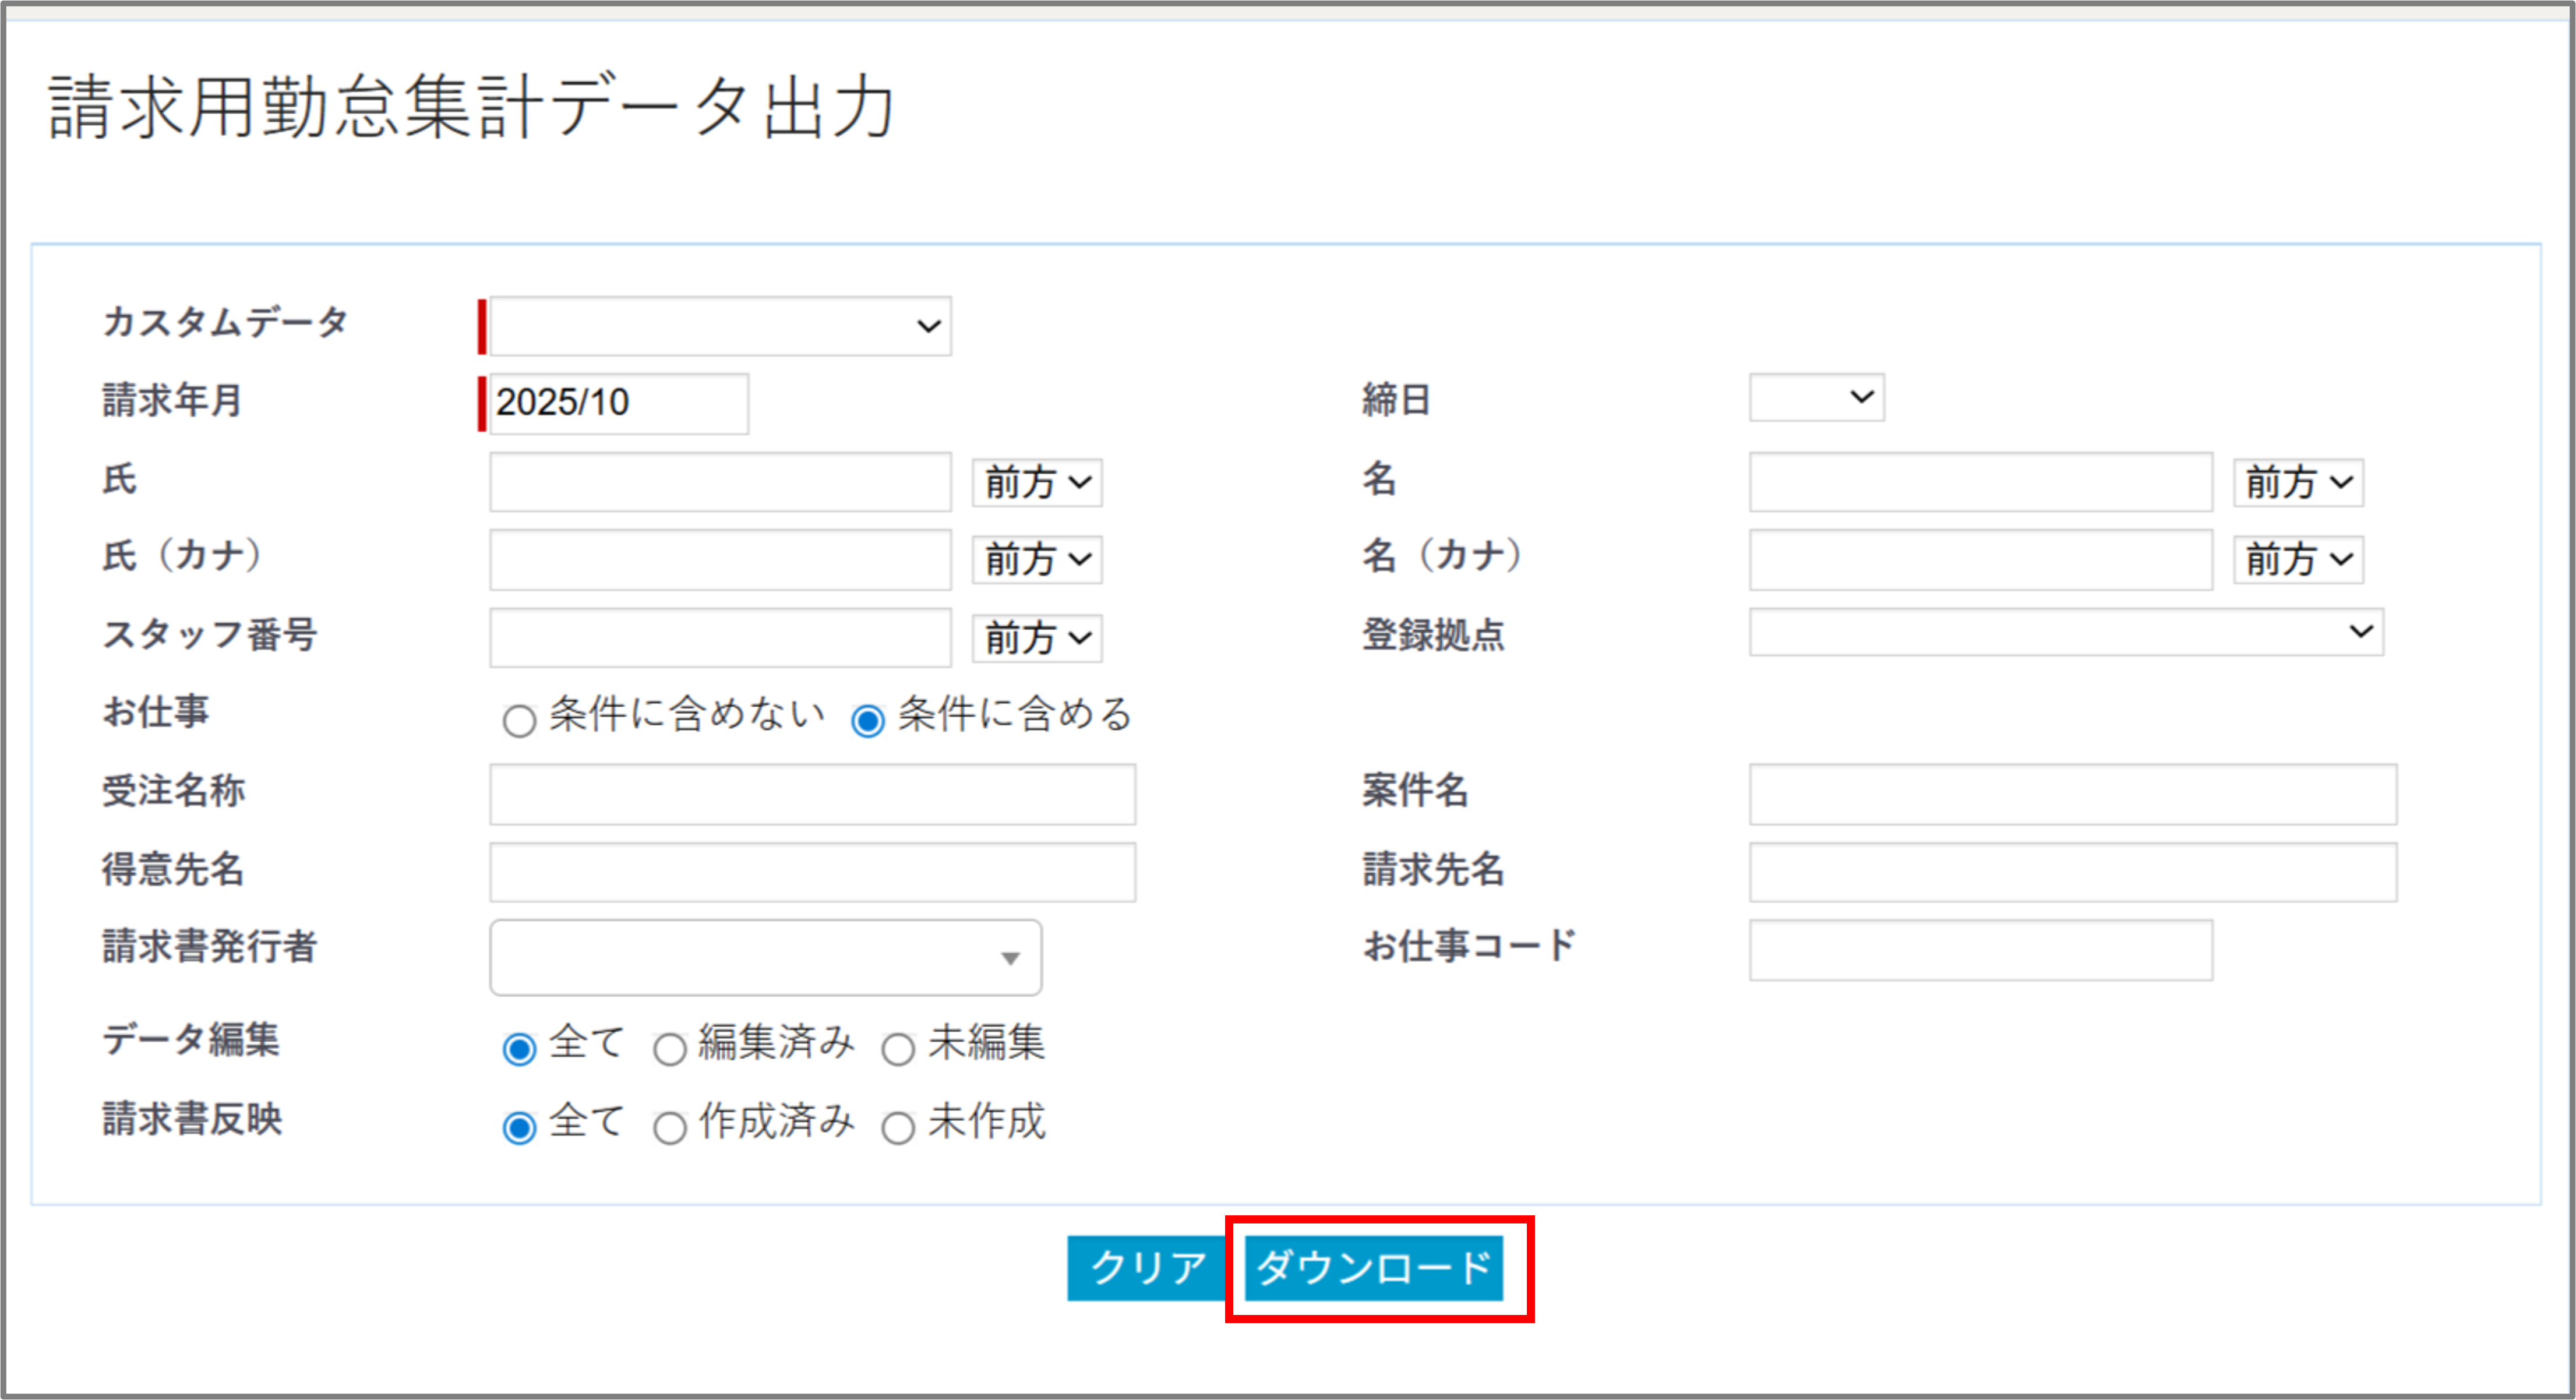The width and height of the screenshot is (2576, 1400).
Task: Click the 氏（カナ） text input
Action: pyautogui.click(x=720, y=560)
